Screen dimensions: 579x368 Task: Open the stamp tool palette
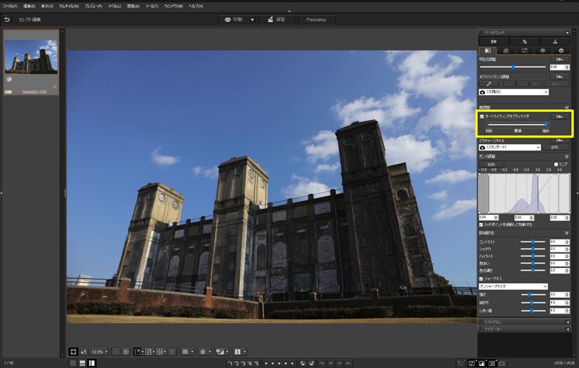click(x=555, y=41)
